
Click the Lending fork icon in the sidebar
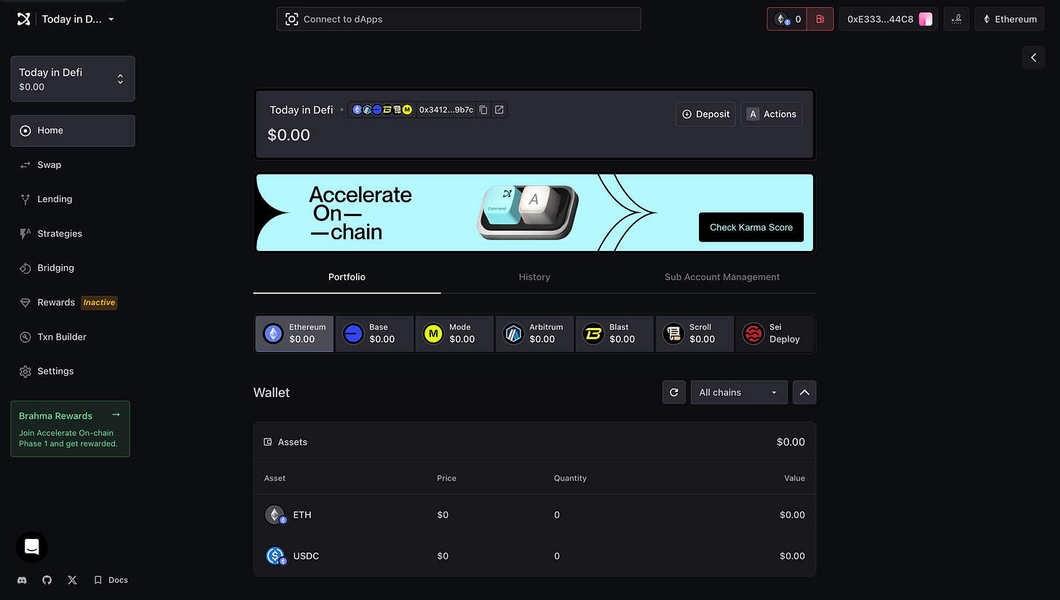tap(25, 199)
